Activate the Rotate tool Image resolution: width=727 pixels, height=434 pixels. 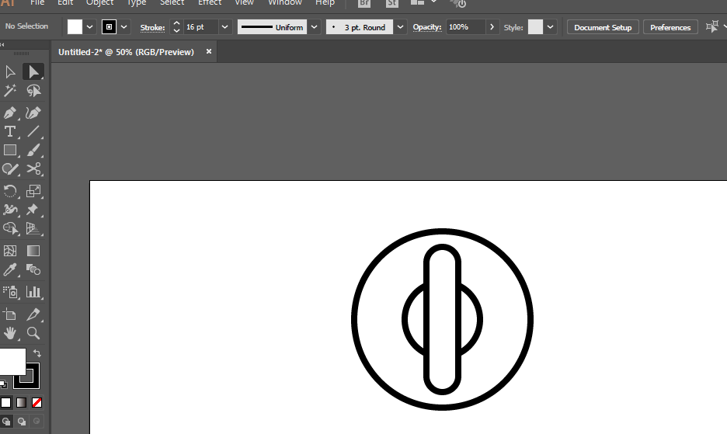click(10, 191)
